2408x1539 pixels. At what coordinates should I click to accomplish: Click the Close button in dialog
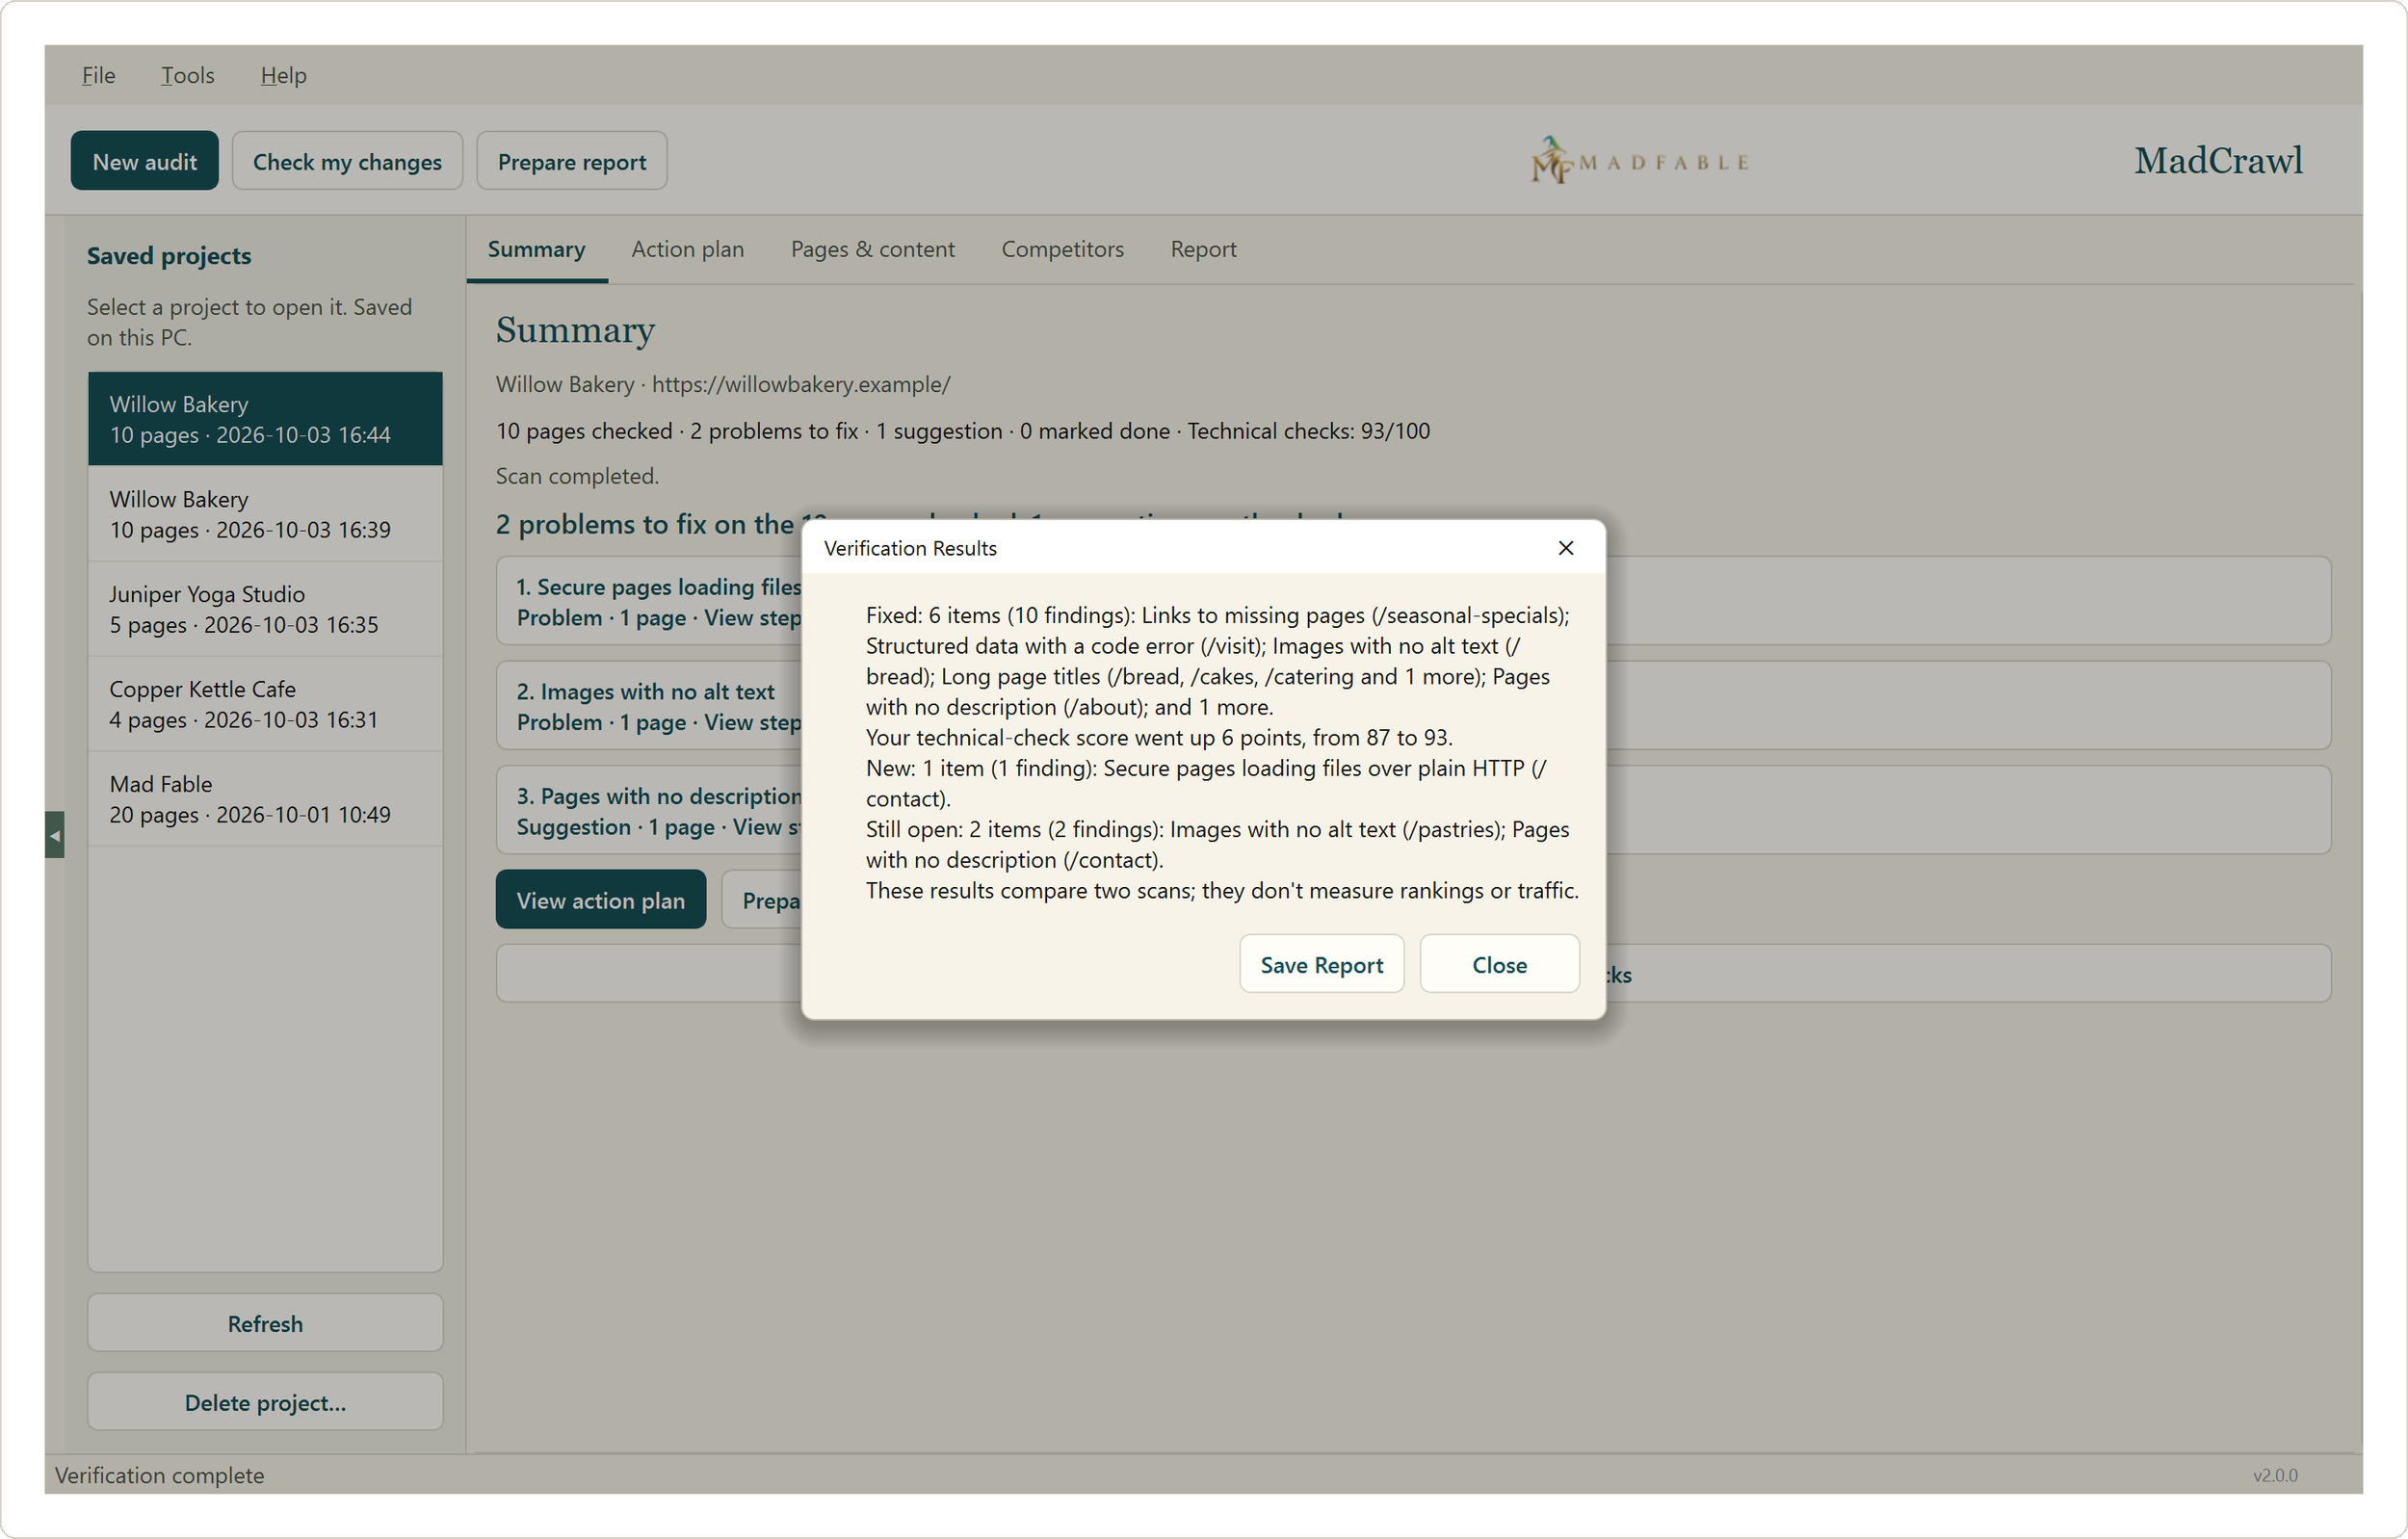point(1499,964)
